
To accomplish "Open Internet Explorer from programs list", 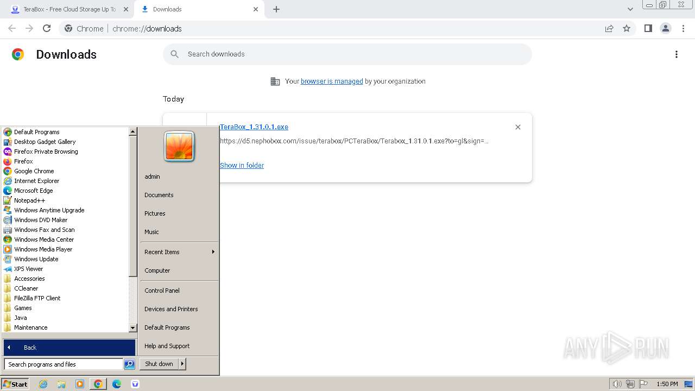I will click(36, 181).
